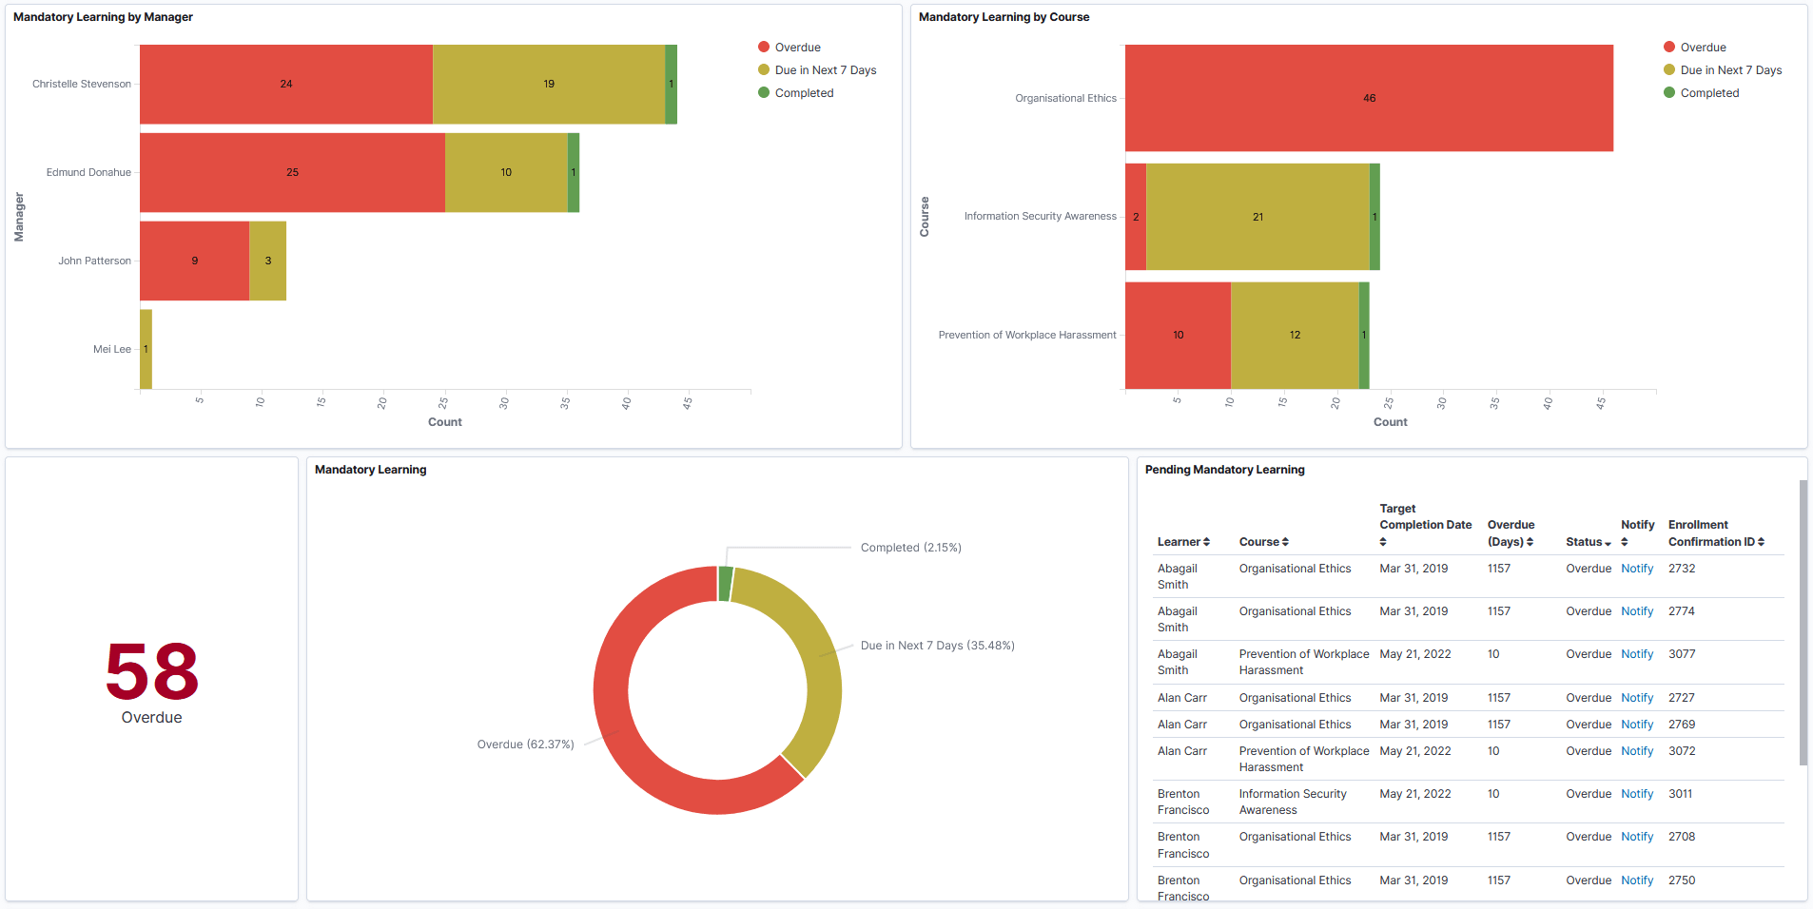
Task: Click the sort icon on Overdue (Days) column
Action: (1530, 541)
